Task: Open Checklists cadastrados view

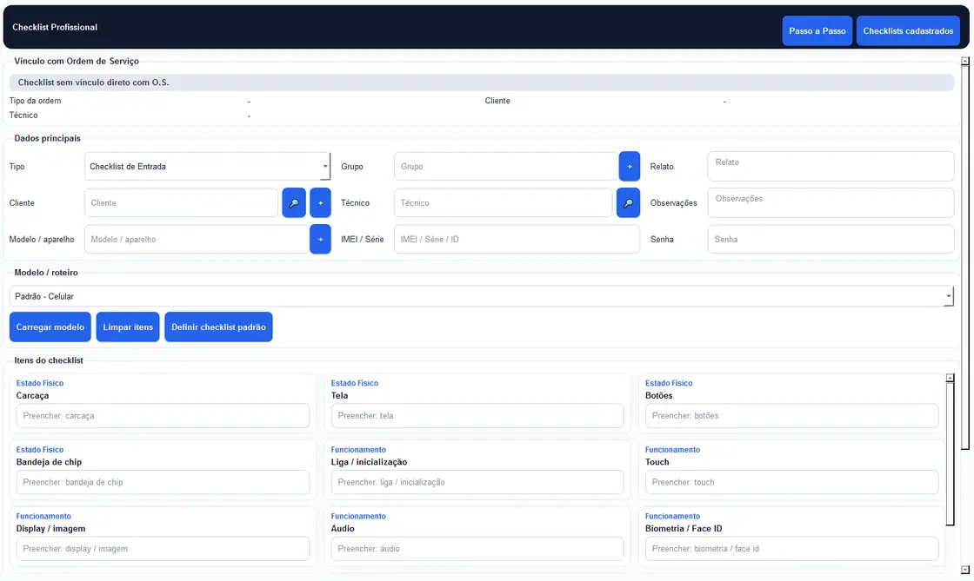Action: (x=908, y=31)
